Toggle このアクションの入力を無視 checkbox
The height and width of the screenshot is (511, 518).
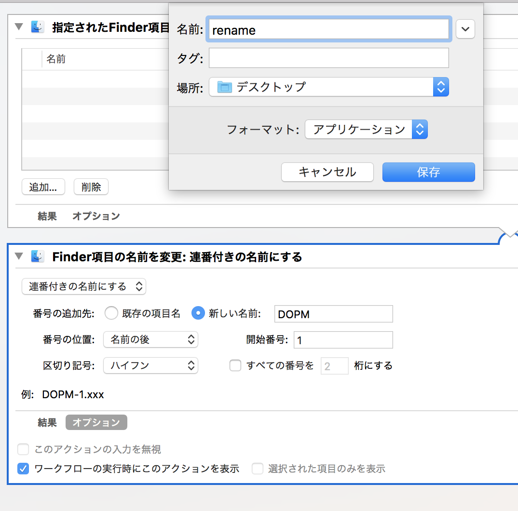[x=23, y=449]
